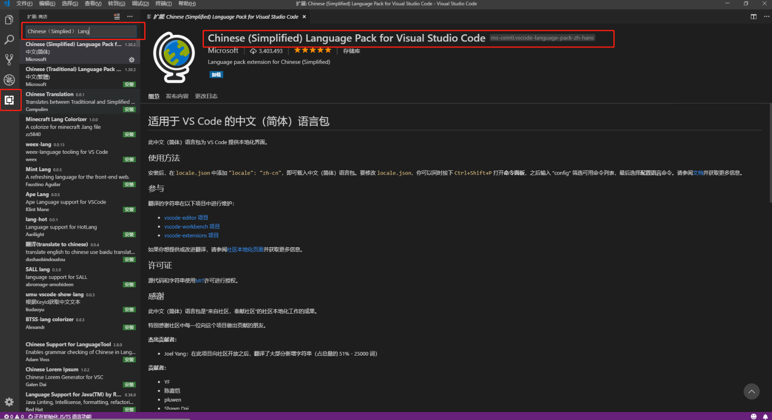
Task: Open the vscode-editor 项目 link
Action: point(186,218)
